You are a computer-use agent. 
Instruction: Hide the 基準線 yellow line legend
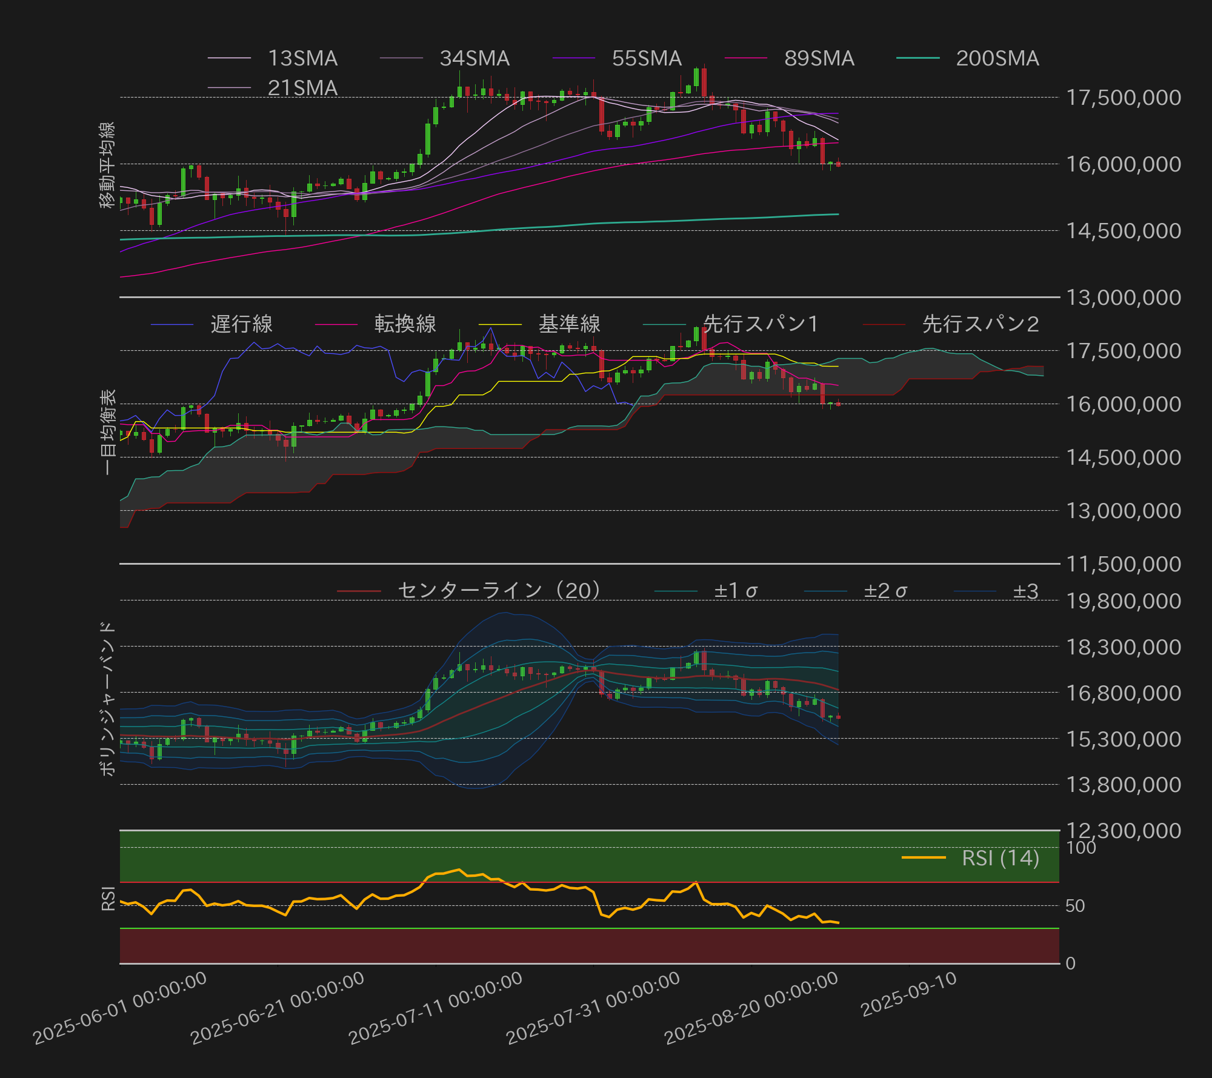coord(569,324)
